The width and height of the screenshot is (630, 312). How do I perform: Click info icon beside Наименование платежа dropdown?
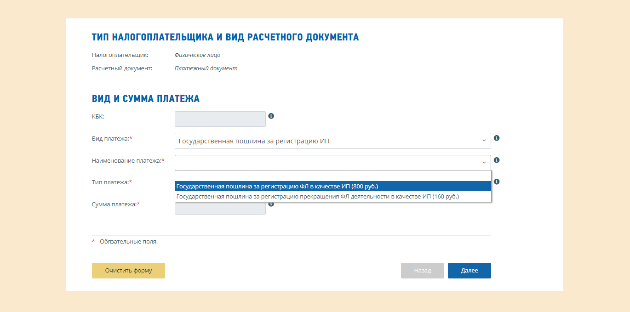[x=497, y=160]
